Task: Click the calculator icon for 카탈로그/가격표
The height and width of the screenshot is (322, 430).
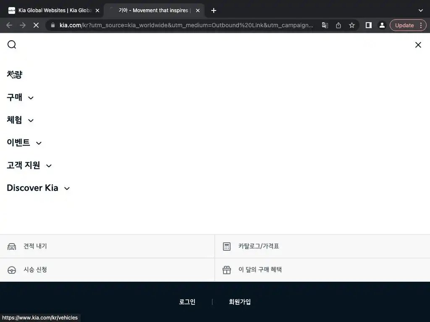Action: pos(226,247)
